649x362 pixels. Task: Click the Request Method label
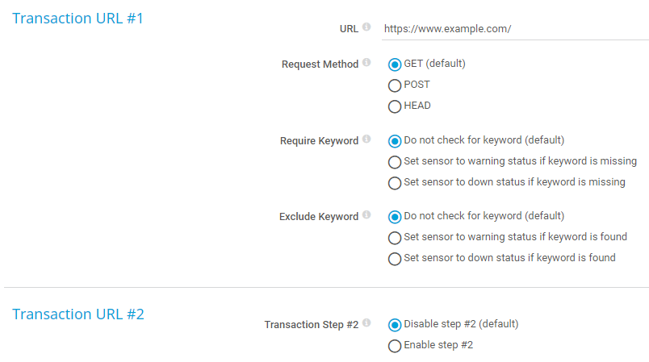coord(320,64)
